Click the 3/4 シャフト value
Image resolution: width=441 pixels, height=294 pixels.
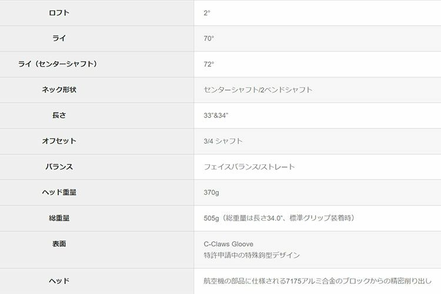pyautogui.click(x=223, y=141)
